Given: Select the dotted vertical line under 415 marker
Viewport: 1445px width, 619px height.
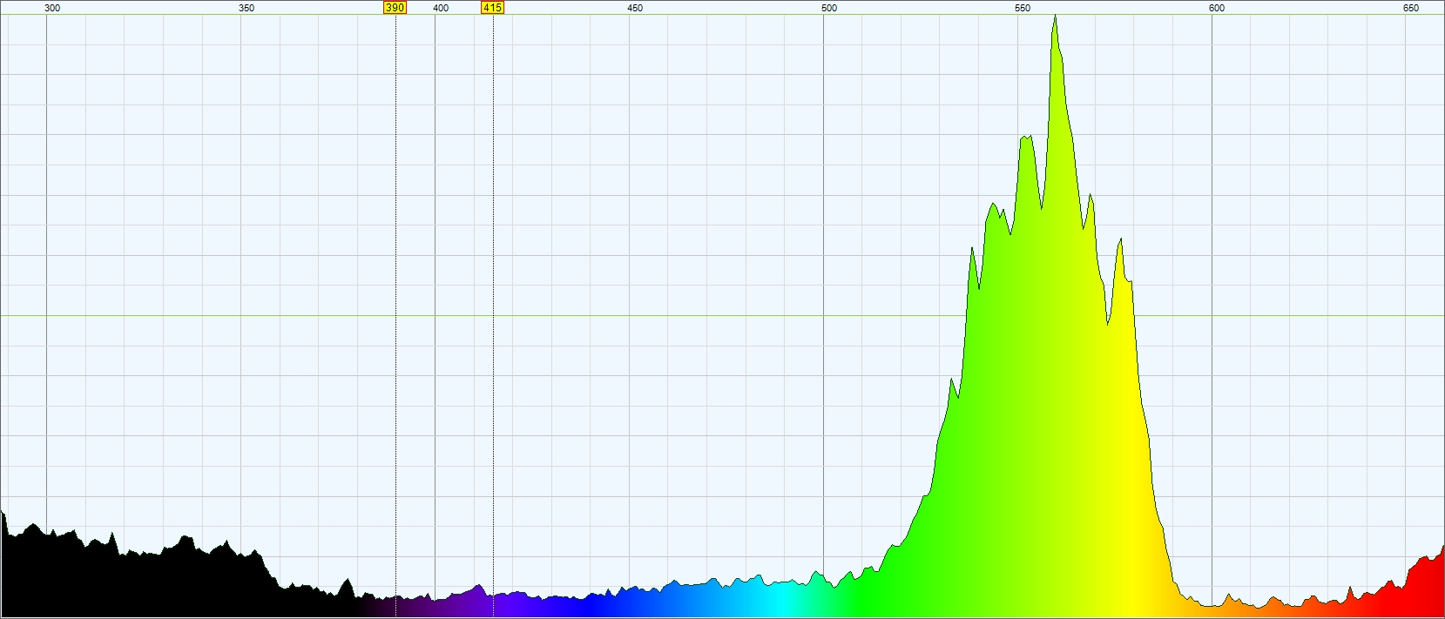Looking at the screenshot, I should pyautogui.click(x=493, y=313).
